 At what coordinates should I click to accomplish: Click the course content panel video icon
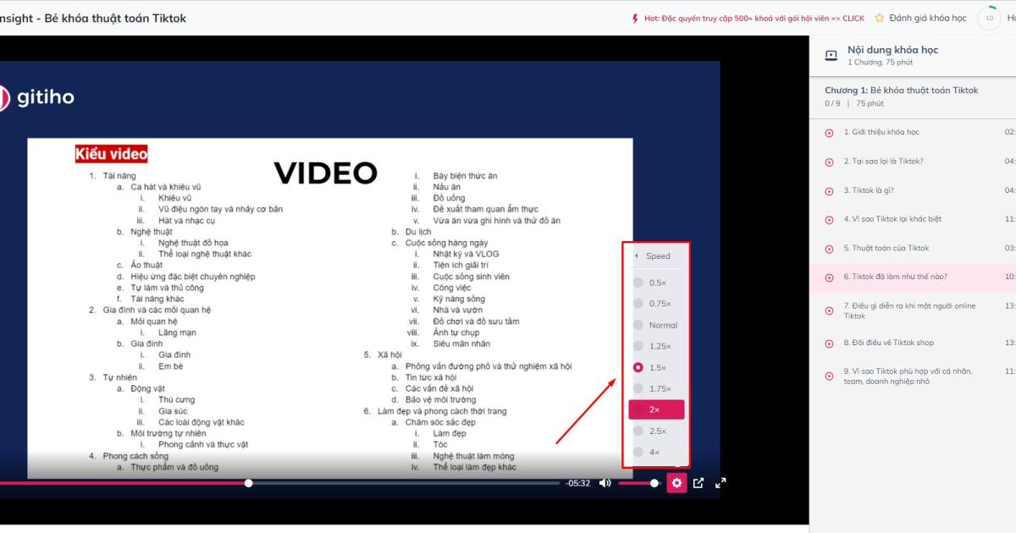coord(831,56)
